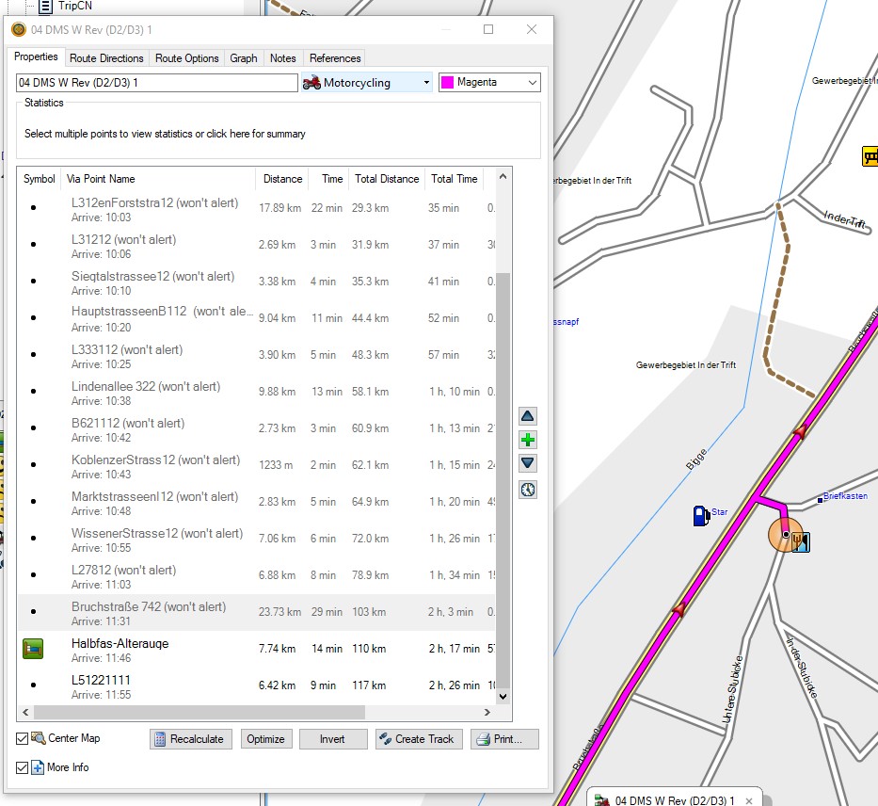
Task: Click the move via point up arrow icon
Action: (x=528, y=416)
